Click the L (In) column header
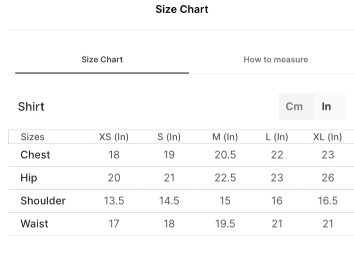 click(277, 137)
